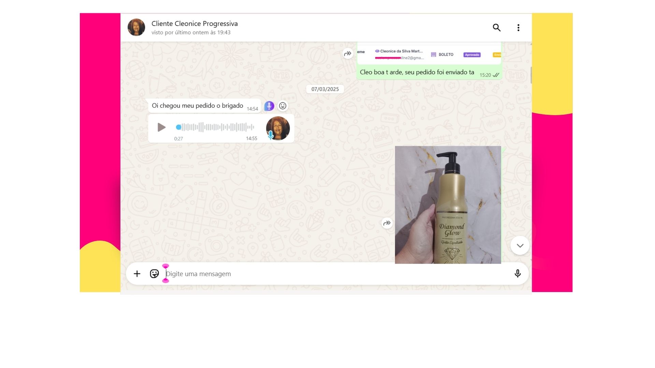The width and height of the screenshot is (655, 368).
Task: Forward the BOLETO screenshot message
Action: click(348, 53)
